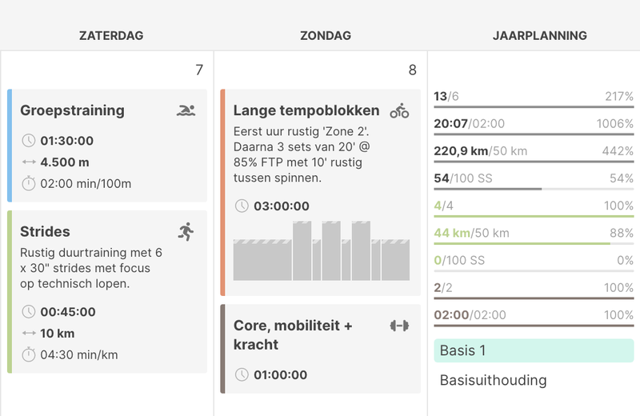Viewport: 640px width, 416px height.
Task: Click the swimming icon on Groepstraining
Action: (186, 110)
